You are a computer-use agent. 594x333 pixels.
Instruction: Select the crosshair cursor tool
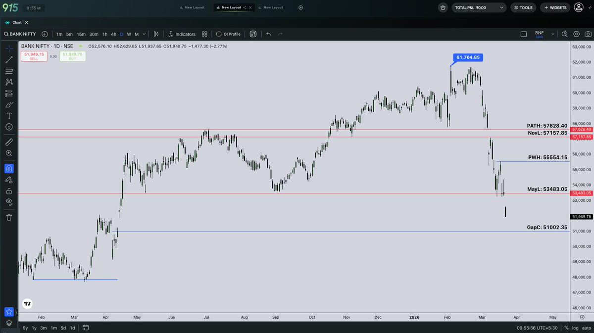(9, 48)
